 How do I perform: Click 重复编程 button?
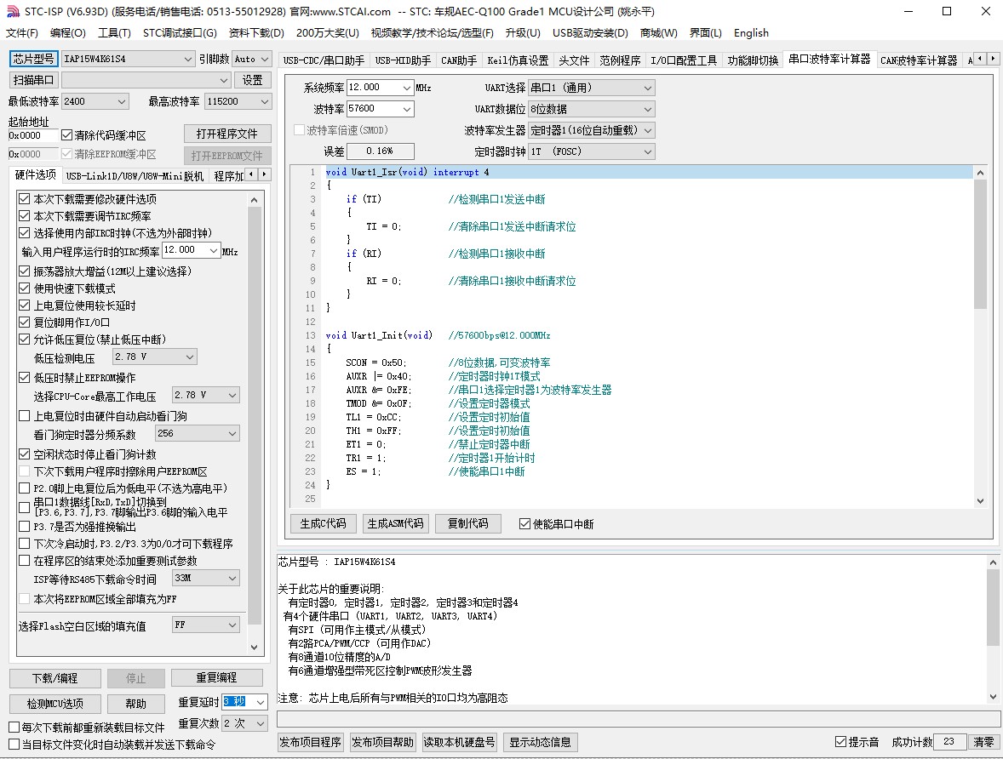coord(216,678)
